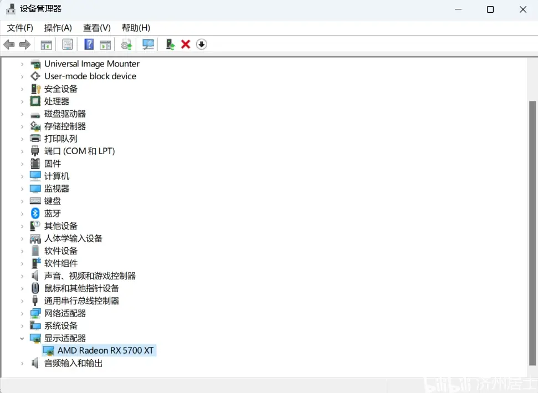Close the 设备管理器 window
The height and width of the screenshot is (393, 538).
(522, 9)
